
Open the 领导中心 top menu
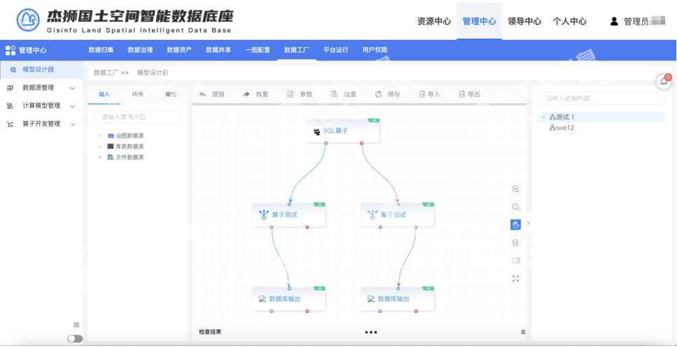tap(524, 22)
